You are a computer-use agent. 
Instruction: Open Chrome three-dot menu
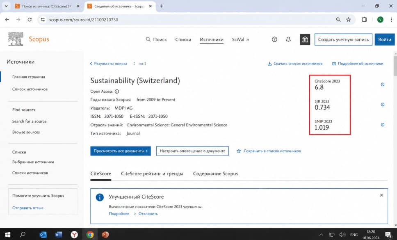pos(391,20)
